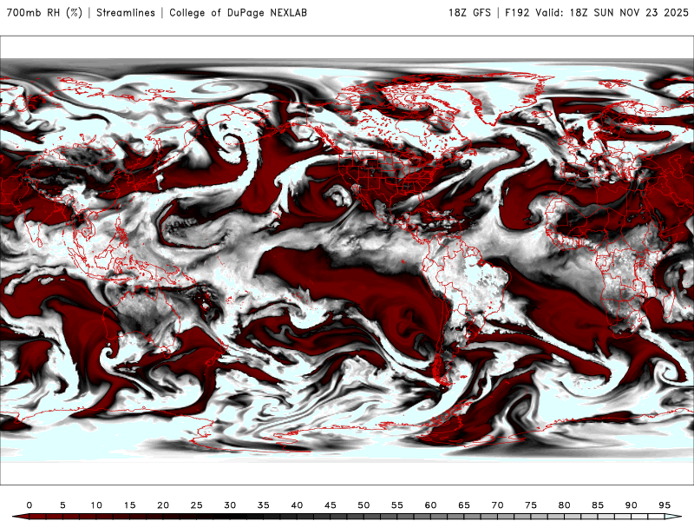Viewport: 694px width, 521px height.
Task: Click the '40' colorbar label
Action: pyautogui.click(x=297, y=505)
